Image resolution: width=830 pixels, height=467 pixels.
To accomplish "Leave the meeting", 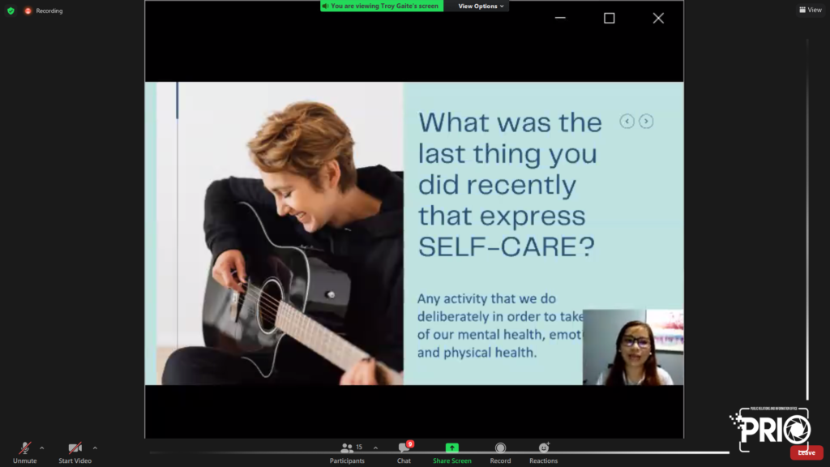I will tap(806, 452).
